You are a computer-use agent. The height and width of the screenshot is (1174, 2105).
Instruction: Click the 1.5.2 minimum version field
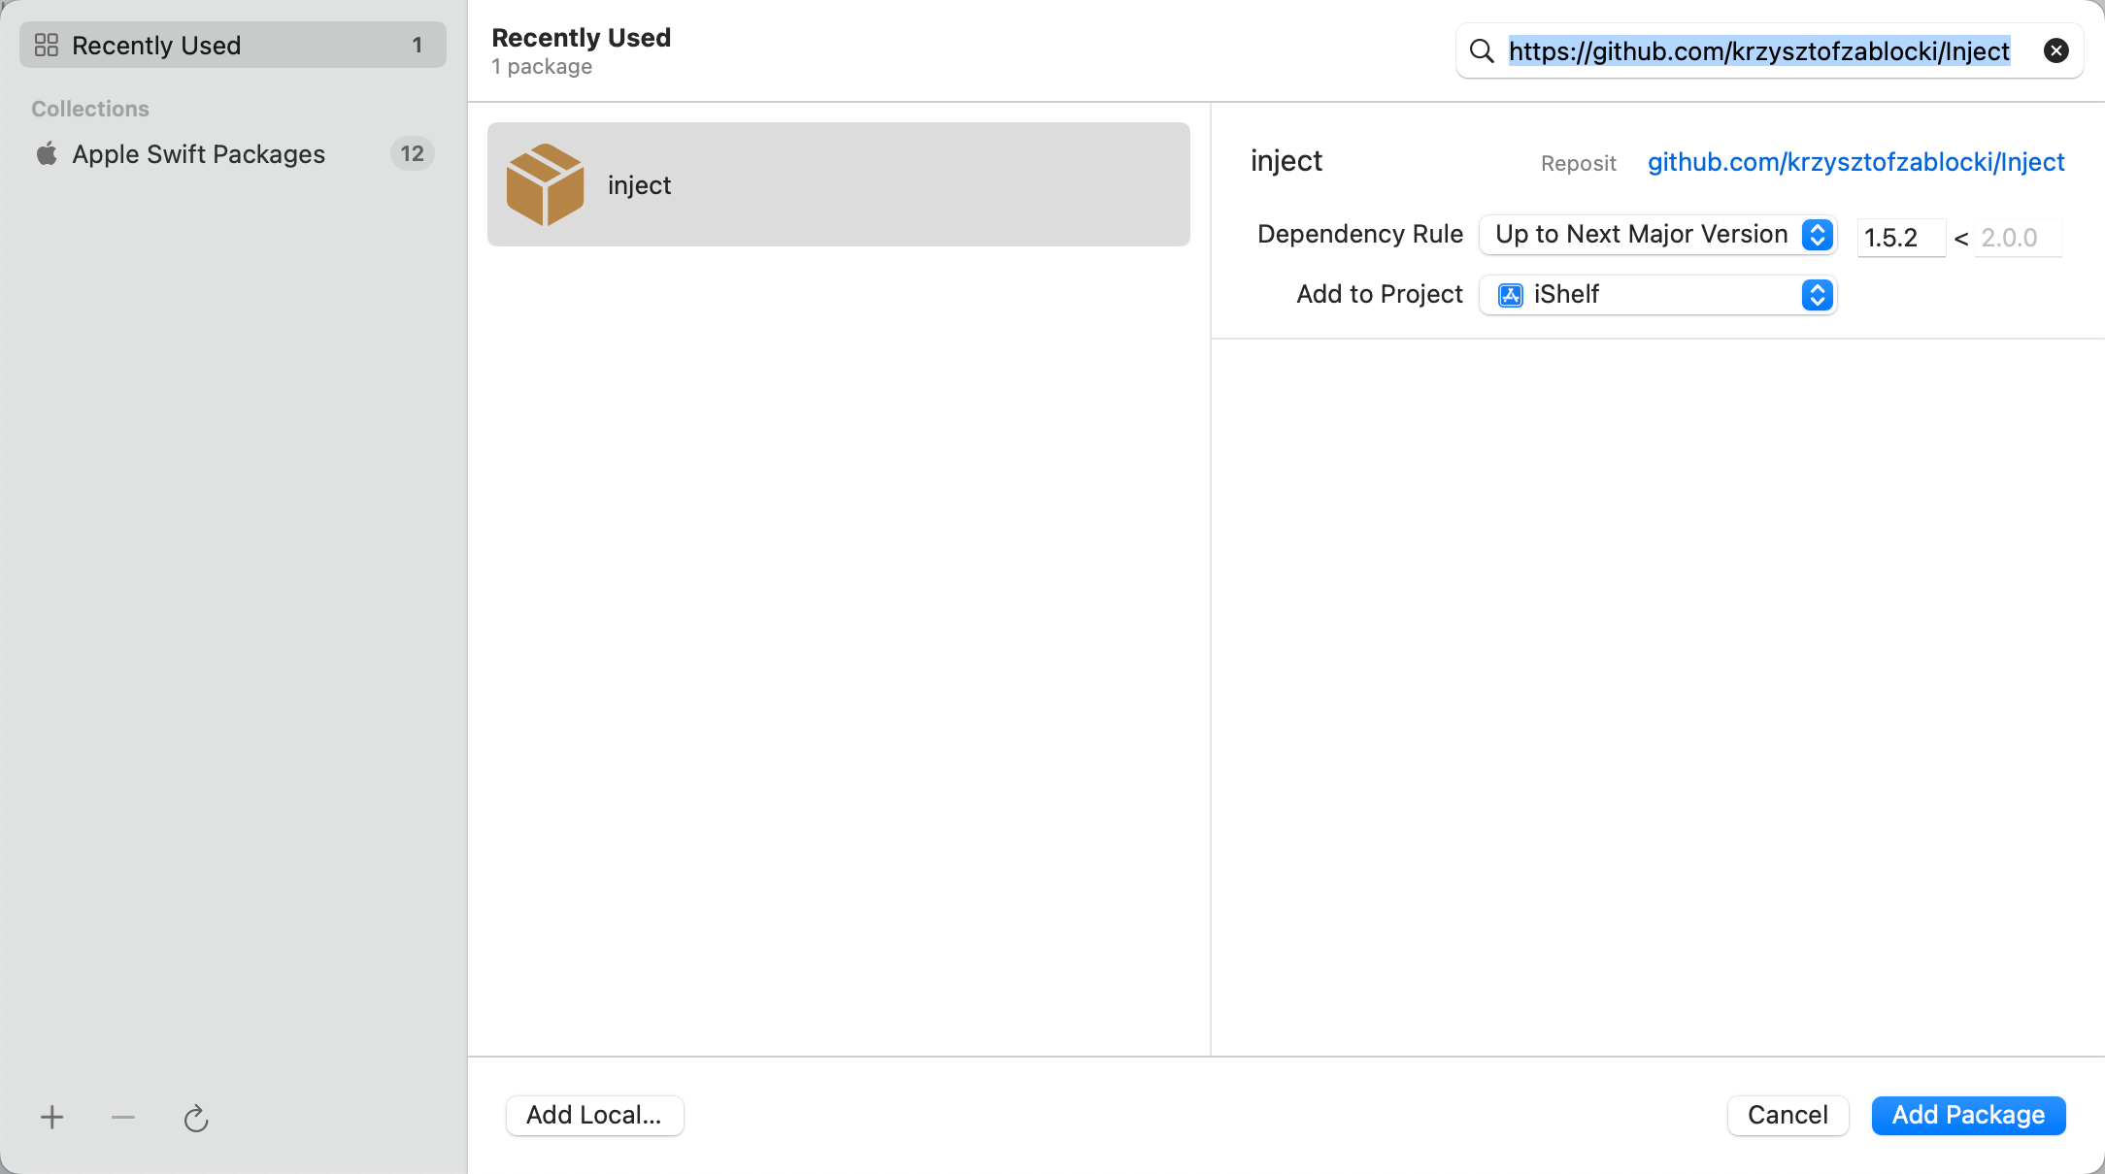(x=1900, y=238)
